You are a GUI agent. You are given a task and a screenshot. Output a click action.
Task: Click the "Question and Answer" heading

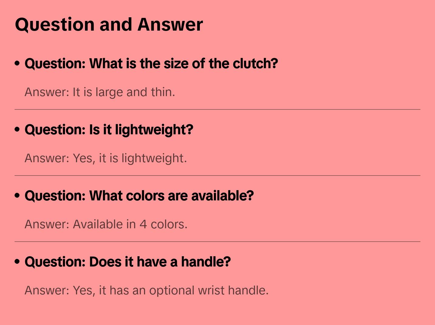point(109,24)
